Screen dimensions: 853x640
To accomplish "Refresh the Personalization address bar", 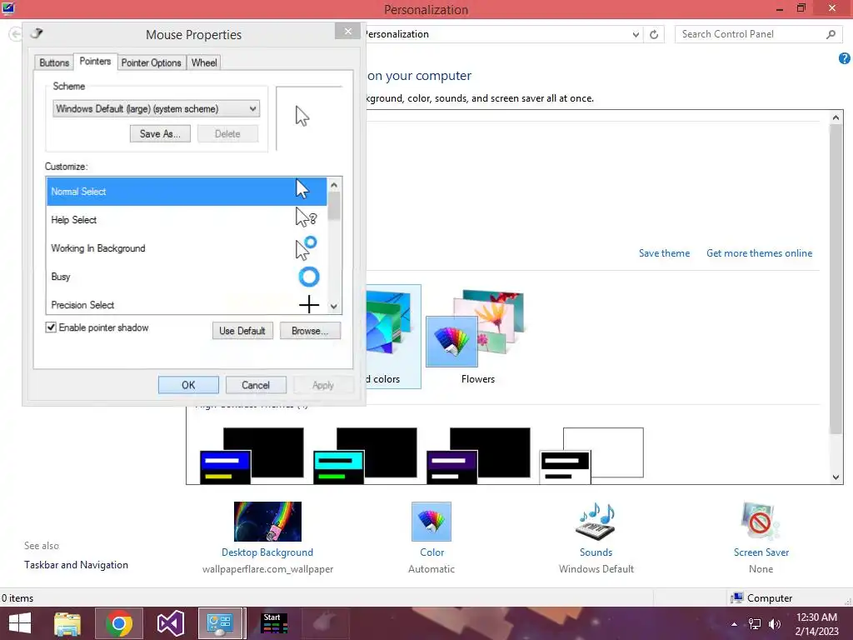I will [x=654, y=34].
